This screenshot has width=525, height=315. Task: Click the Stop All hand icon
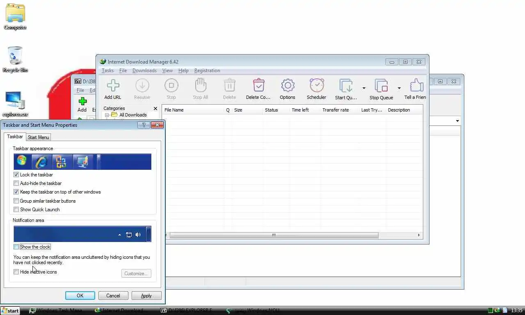[200, 85]
